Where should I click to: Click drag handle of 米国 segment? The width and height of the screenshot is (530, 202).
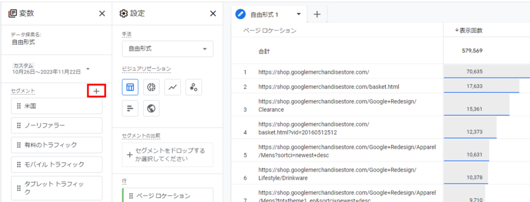19,106
